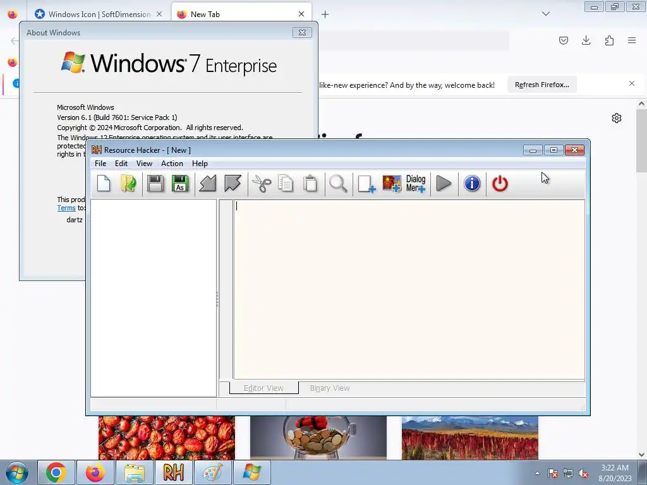
Task: Save the page to Pocket
Action: (564, 40)
